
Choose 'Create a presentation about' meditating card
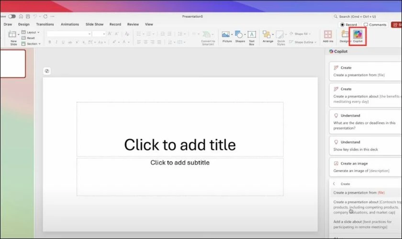coord(365,95)
